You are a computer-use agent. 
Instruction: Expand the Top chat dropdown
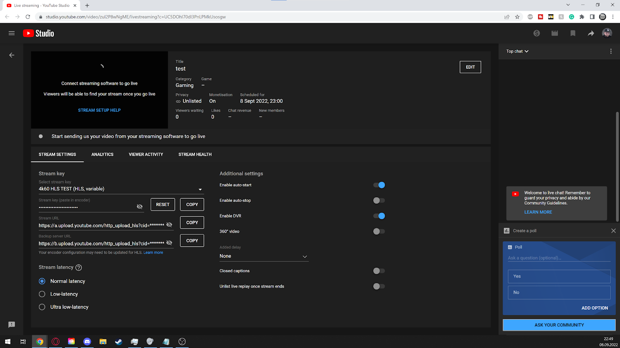(517, 51)
